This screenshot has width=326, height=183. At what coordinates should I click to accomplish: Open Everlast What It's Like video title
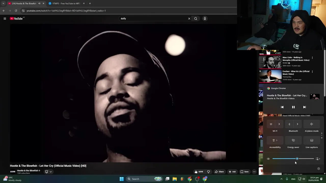[296, 73]
